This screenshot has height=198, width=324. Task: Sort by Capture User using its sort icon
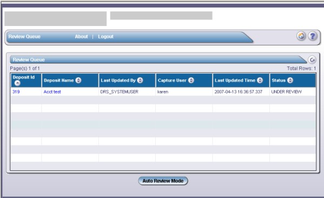coord(191,80)
